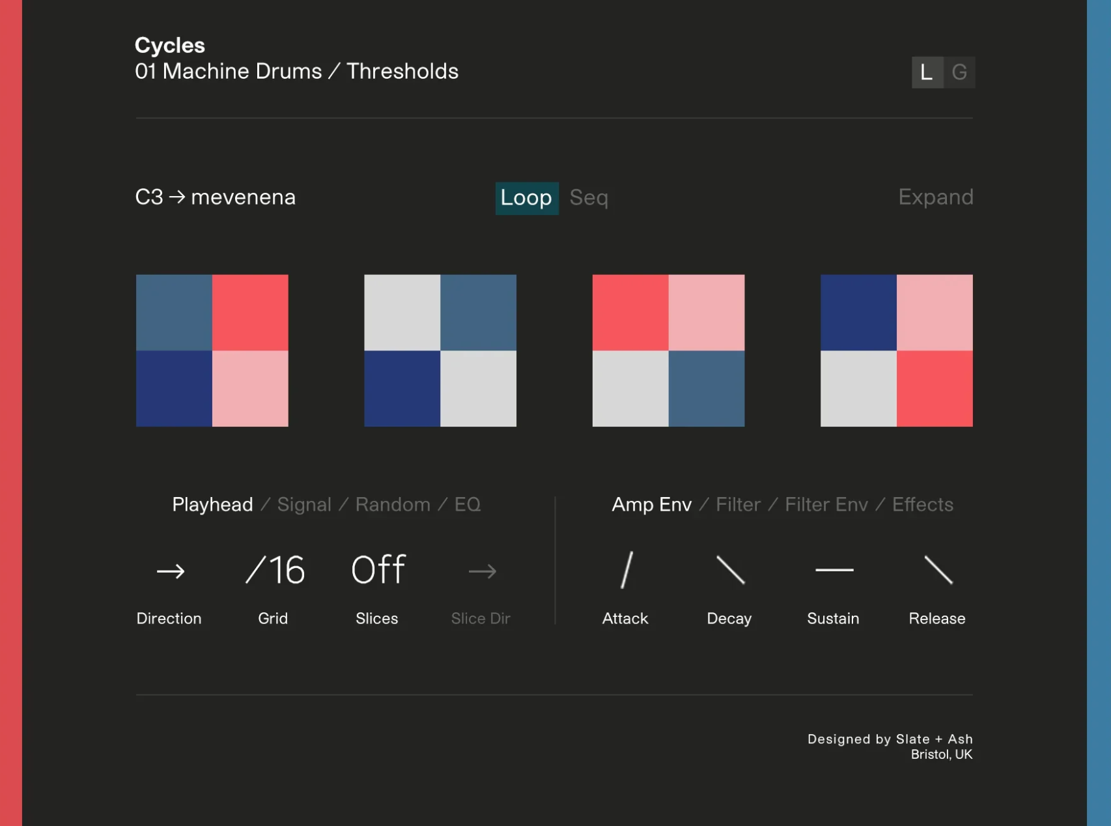Switch to the G mode toggle
The image size is (1111, 826).
[959, 72]
